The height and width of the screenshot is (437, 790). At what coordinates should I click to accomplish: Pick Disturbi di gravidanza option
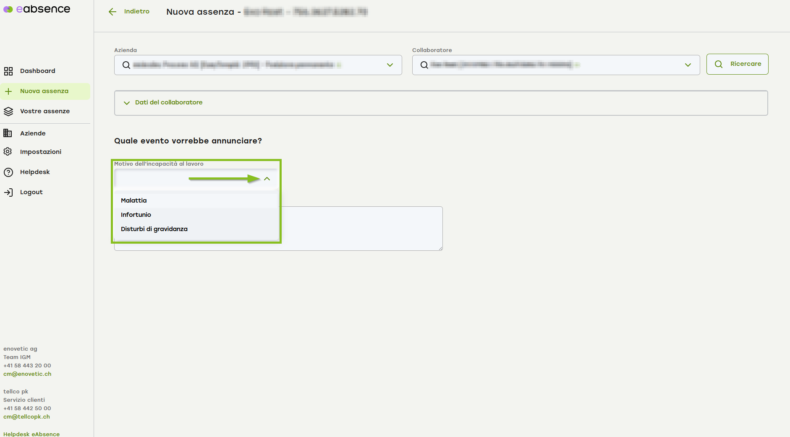(x=154, y=229)
